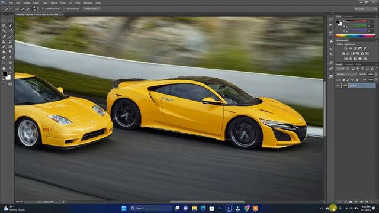Open Microsoft Edge from the taskbar
This screenshot has width=379, height=213.
click(x=203, y=208)
